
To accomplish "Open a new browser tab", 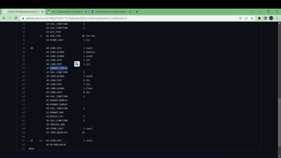I will (137, 12).
